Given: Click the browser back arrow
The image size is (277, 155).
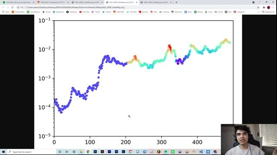Looking at the screenshot, I should (x=3, y=7).
